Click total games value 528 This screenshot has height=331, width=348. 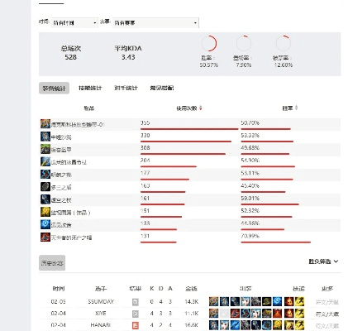(x=71, y=57)
